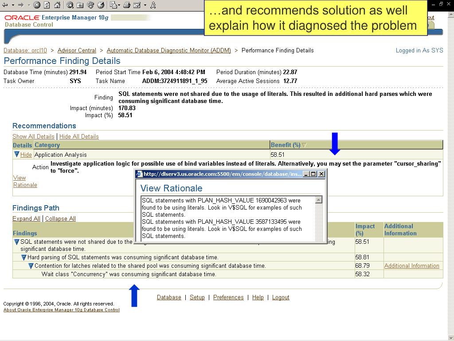This screenshot has width=454, height=341.
Task: Open About Oracle Enterprise Manager 10g link
Action: (61, 310)
